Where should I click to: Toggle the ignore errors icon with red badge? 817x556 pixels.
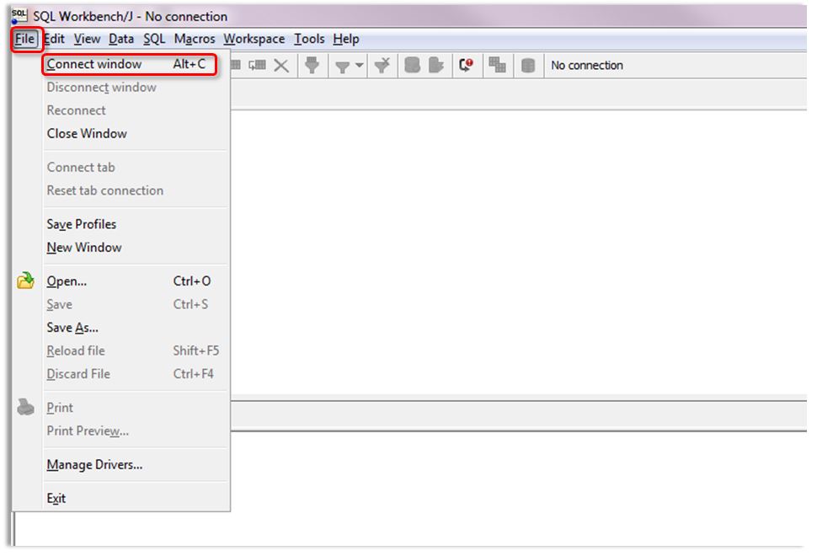[466, 65]
